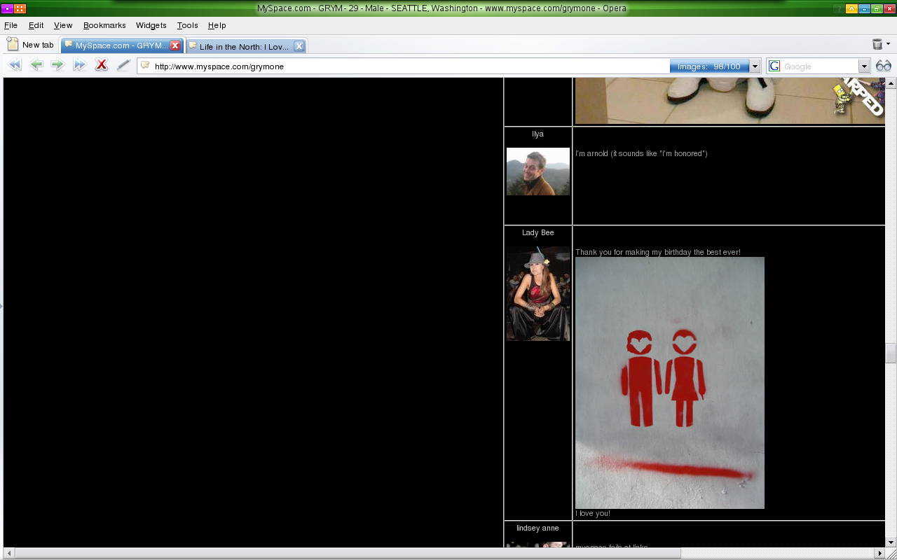Open the Tools menu

pos(187,25)
